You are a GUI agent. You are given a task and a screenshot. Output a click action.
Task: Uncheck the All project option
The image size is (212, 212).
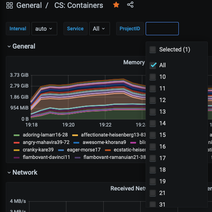(x=153, y=65)
